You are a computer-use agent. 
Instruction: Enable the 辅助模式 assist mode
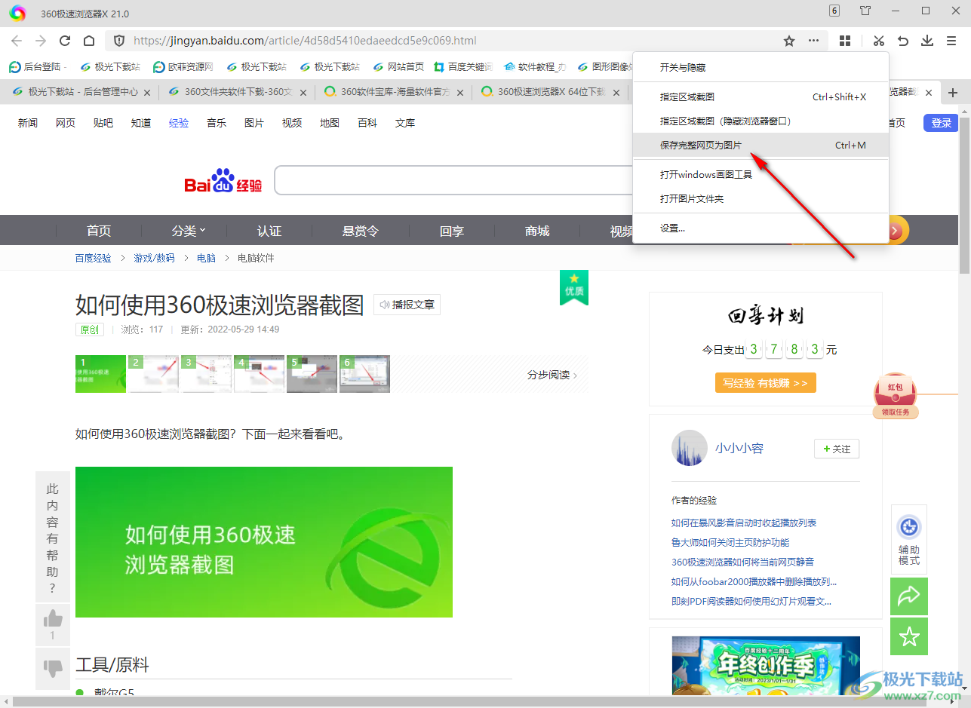909,540
